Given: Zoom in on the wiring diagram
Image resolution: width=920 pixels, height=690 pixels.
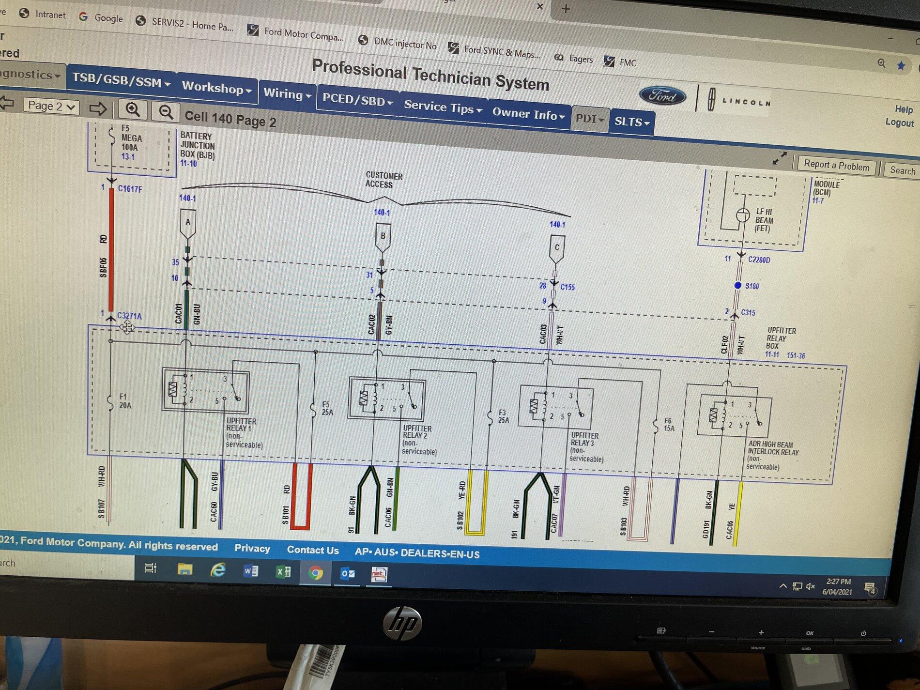Looking at the screenshot, I should [133, 110].
